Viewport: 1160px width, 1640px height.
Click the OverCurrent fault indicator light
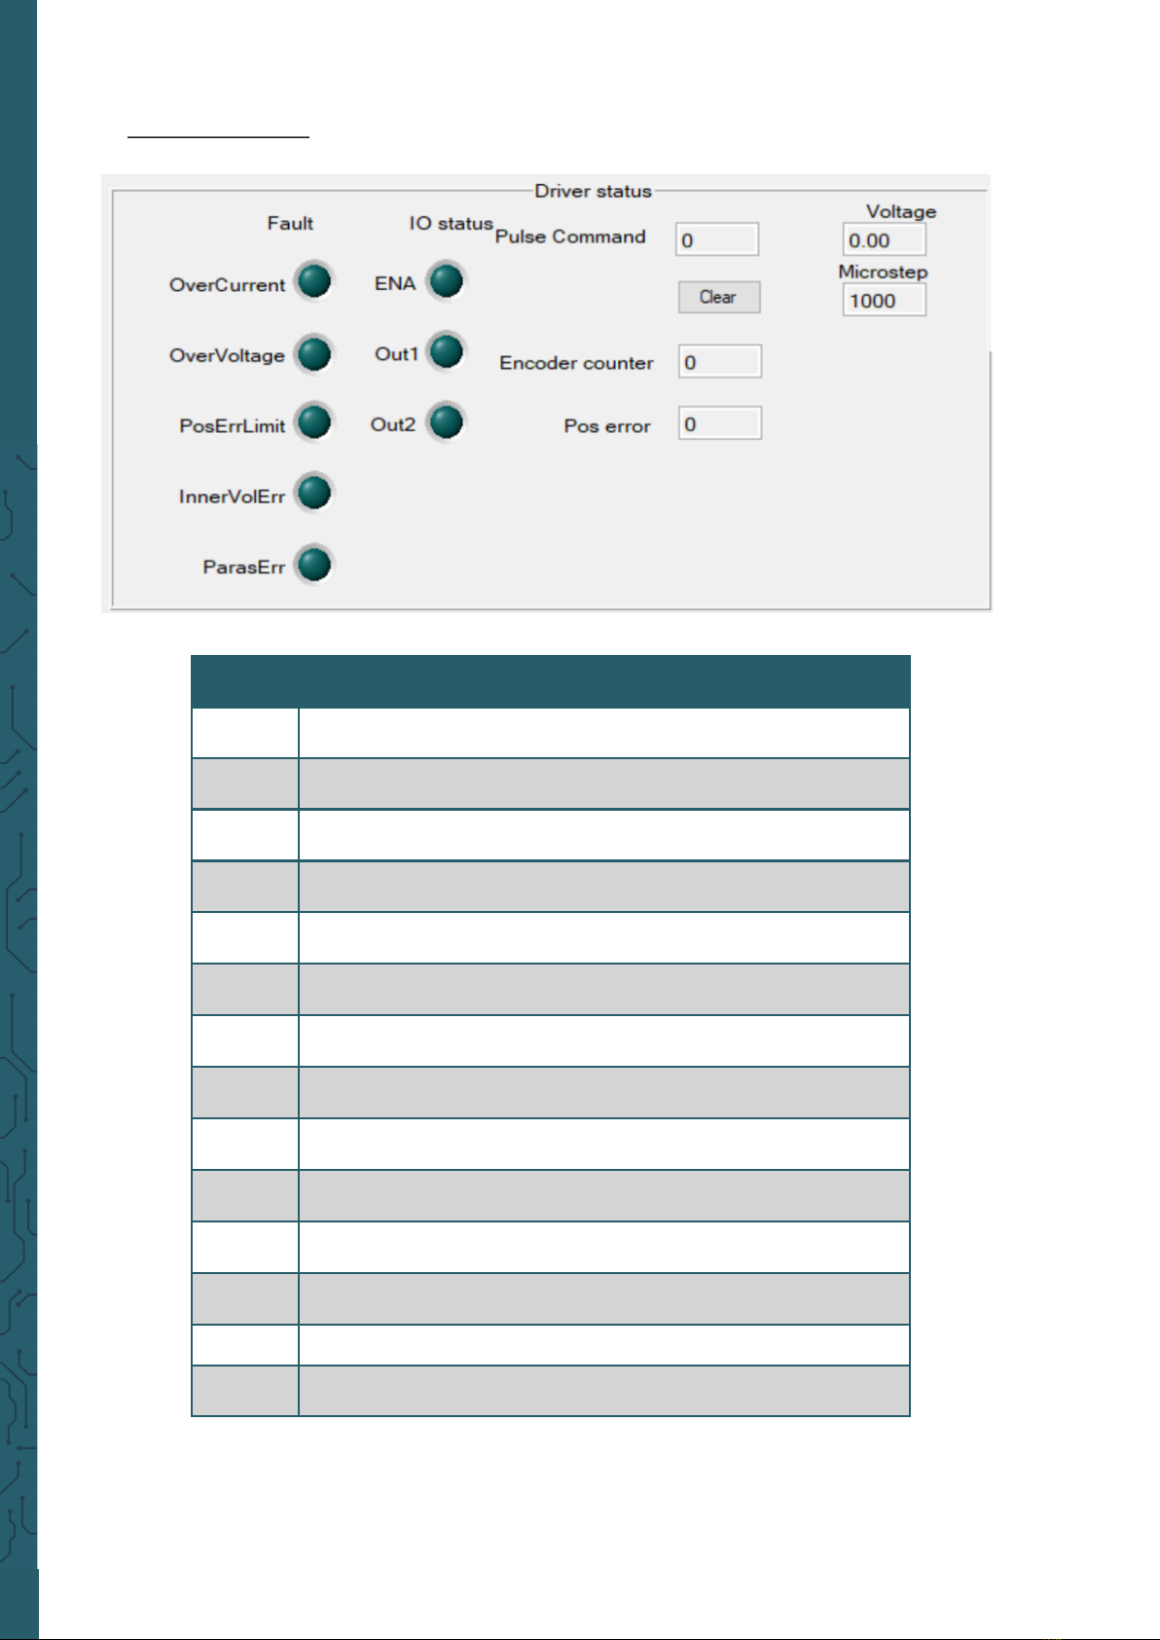[x=314, y=281]
